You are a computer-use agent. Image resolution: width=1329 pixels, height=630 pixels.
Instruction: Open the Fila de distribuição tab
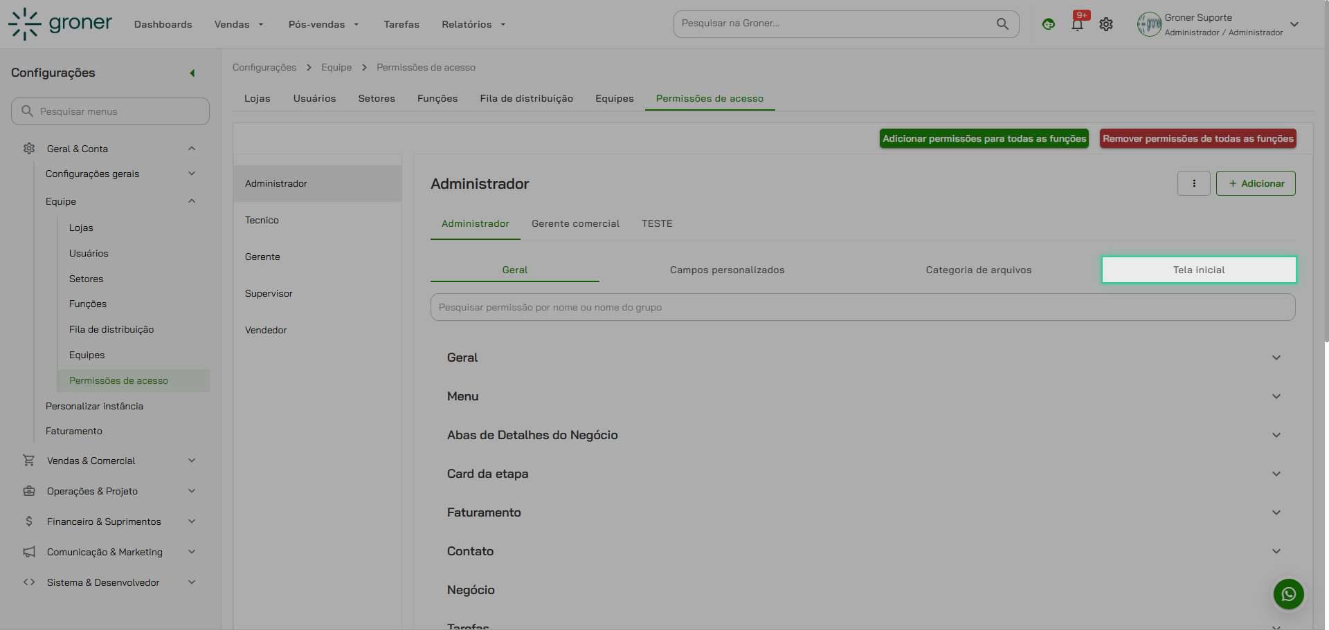point(526,98)
